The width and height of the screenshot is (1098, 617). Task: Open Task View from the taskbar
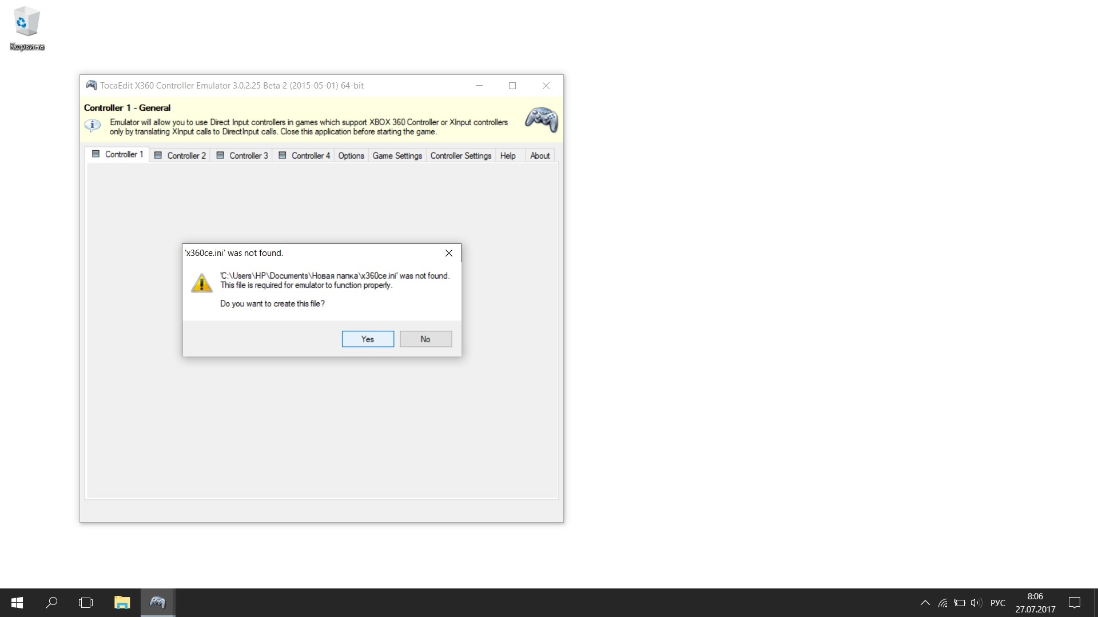[x=86, y=603]
